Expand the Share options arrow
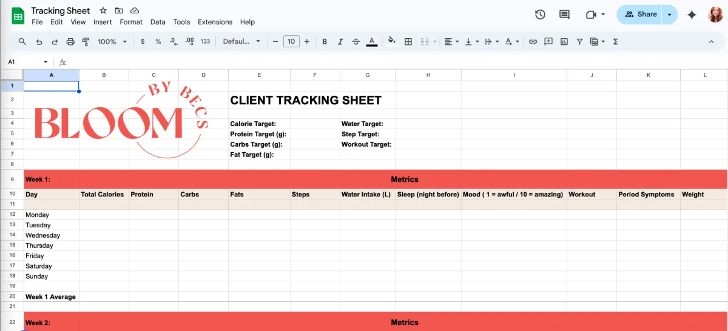728x331 pixels. click(x=670, y=15)
